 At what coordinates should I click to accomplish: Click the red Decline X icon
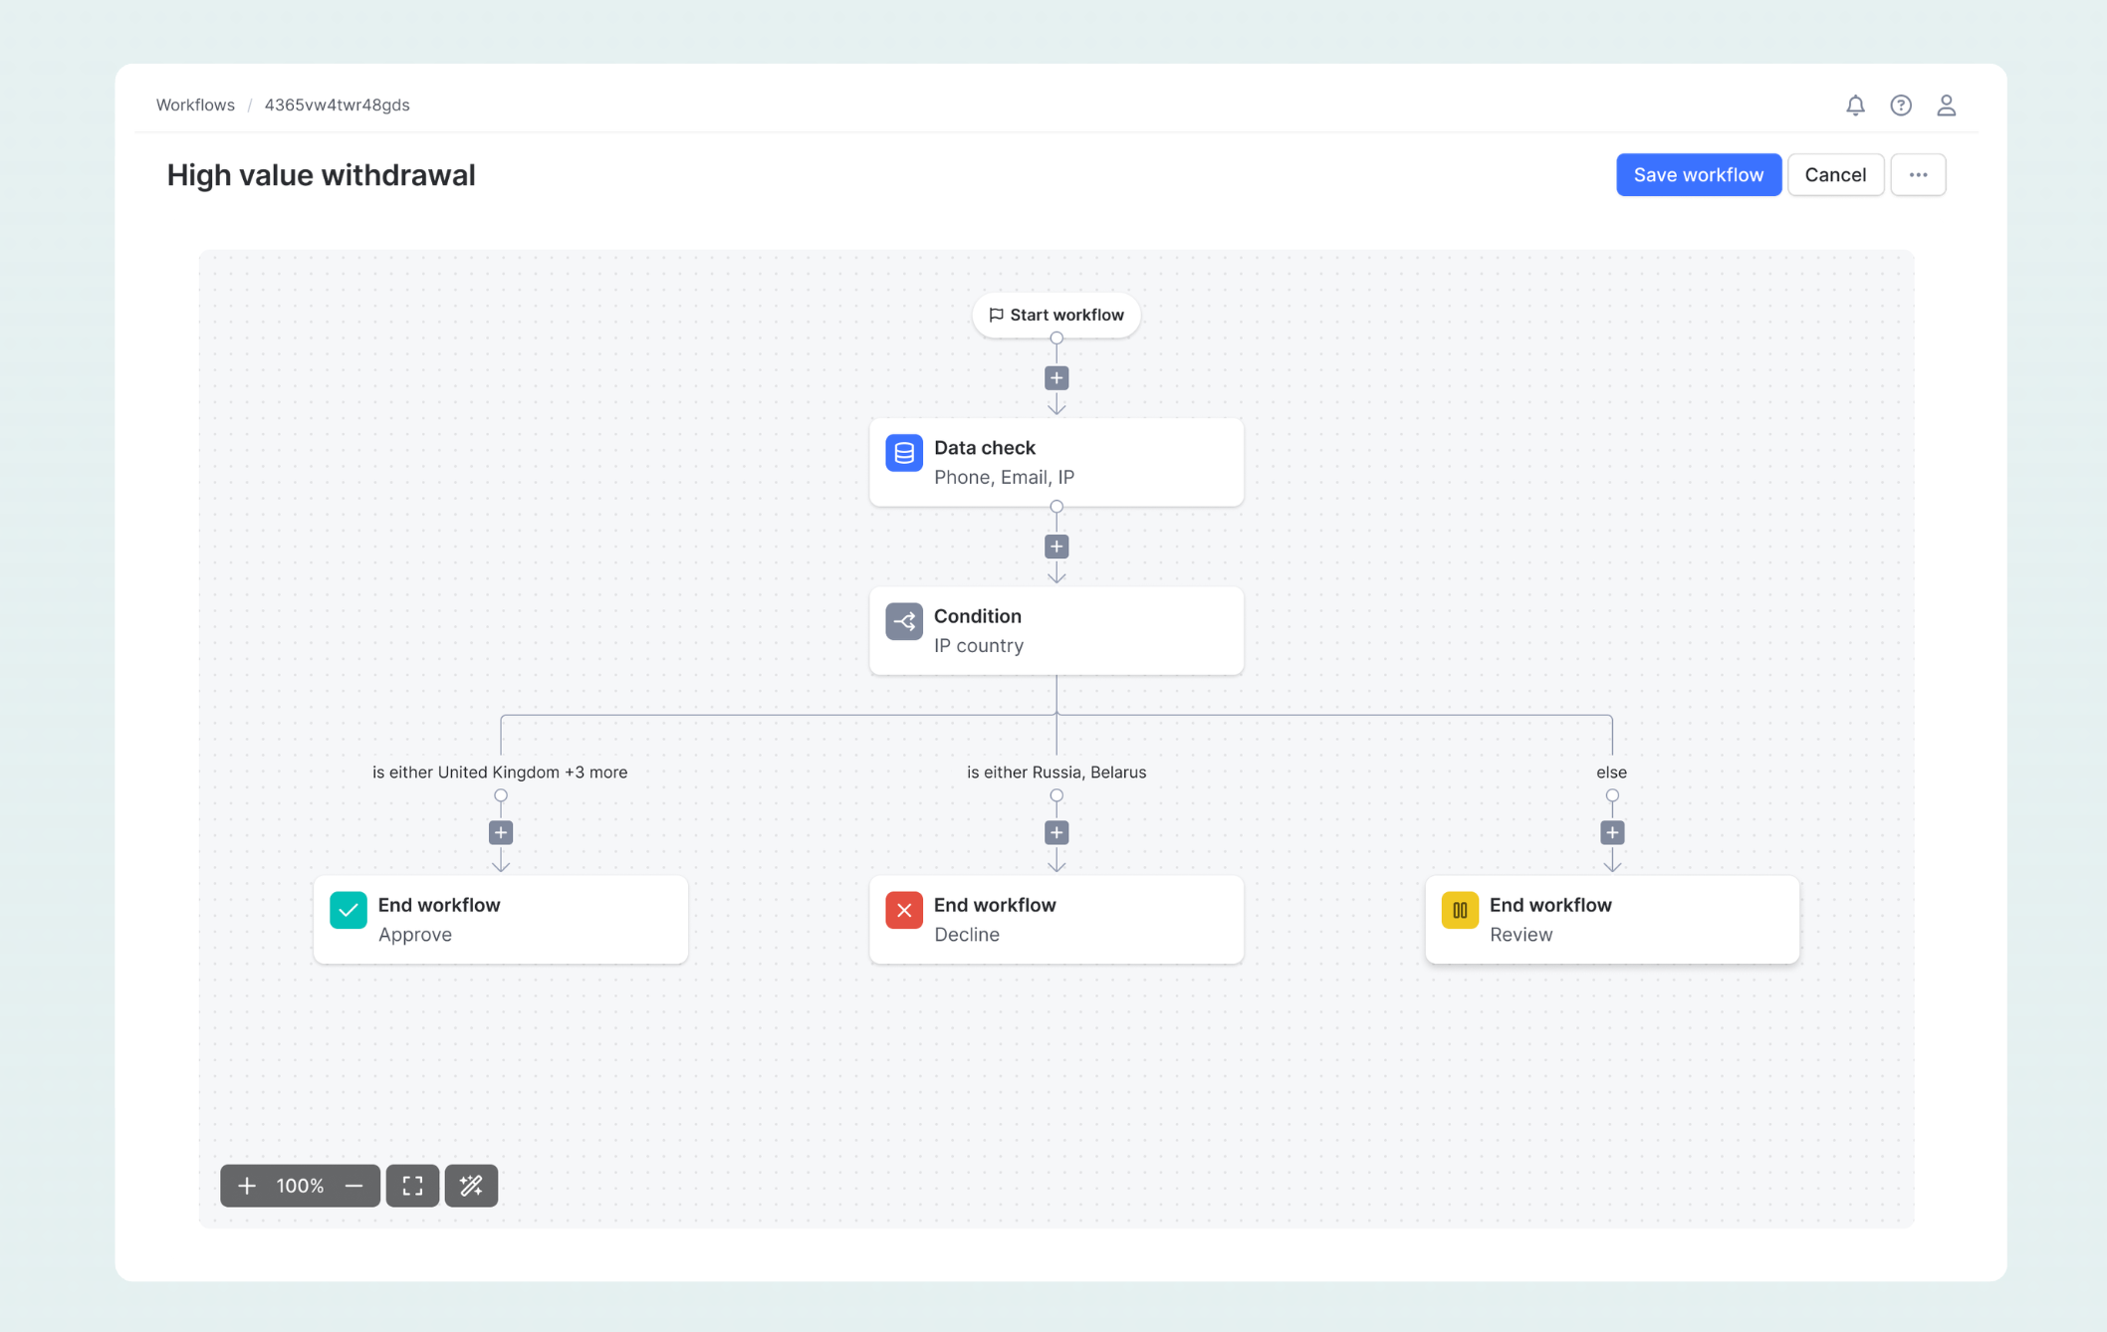coord(903,910)
